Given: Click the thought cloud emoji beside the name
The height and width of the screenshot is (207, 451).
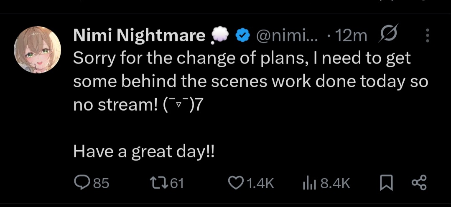Looking at the screenshot, I should pos(219,37).
